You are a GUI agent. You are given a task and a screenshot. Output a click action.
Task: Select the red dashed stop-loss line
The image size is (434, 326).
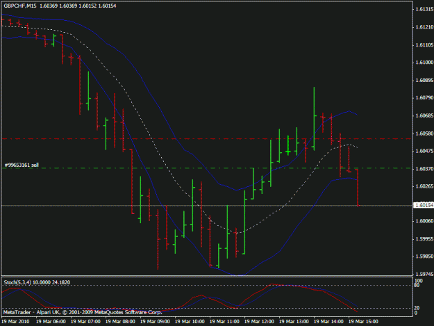tap(207, 138)
